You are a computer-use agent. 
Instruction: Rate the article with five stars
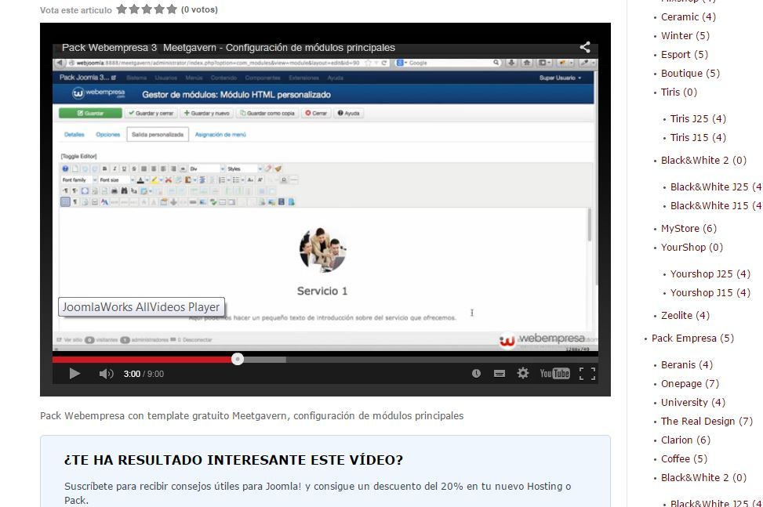click(172, 9)
